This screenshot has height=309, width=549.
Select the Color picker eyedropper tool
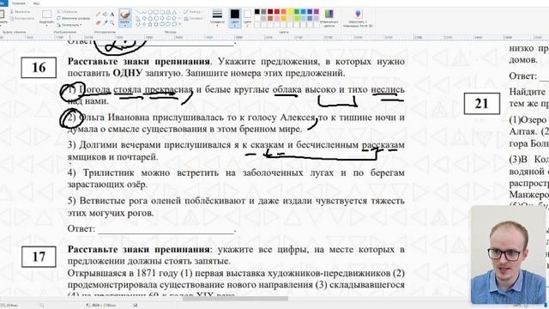coord(105,23)
